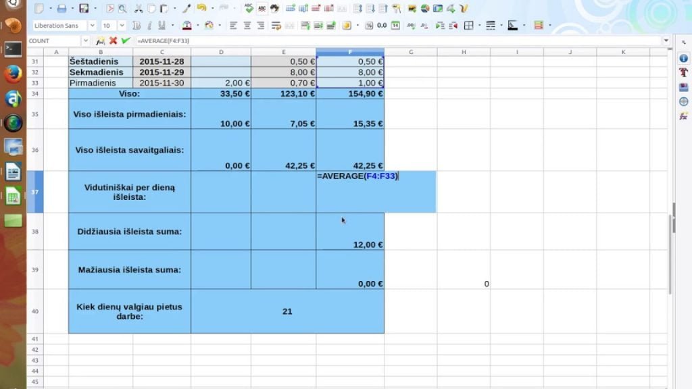The image size is (692, 389).
Task: Open Firefox from the Ubuntu launcher
Action: pos(13,74)
